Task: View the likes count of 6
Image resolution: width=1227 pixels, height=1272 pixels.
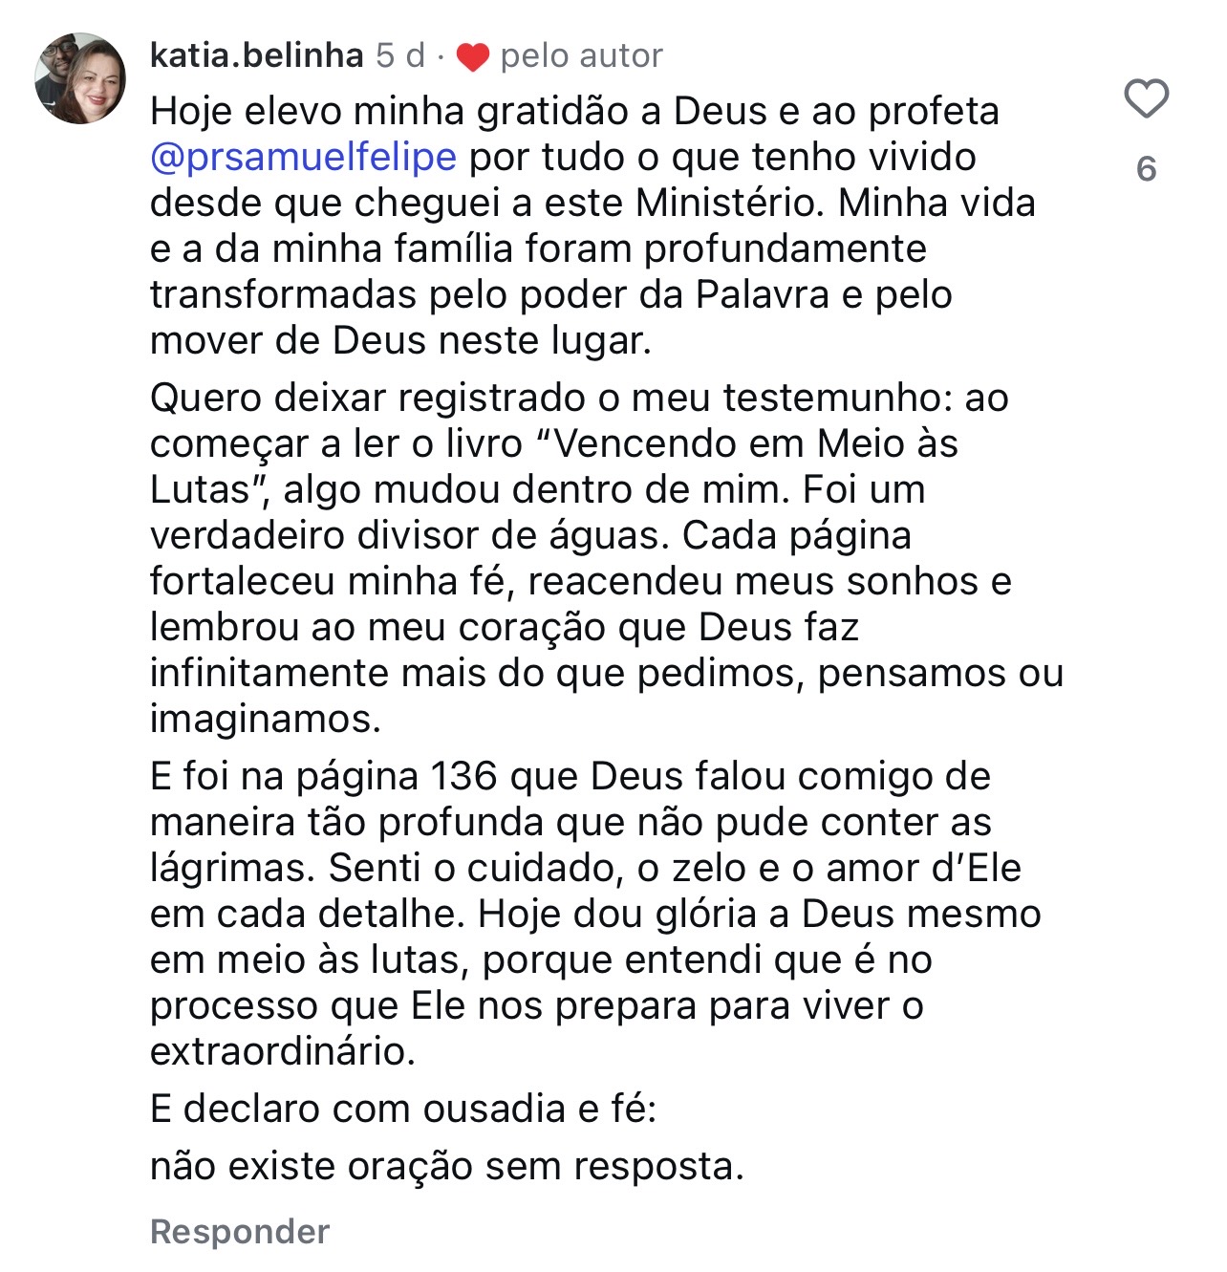Action: click(x=1146, y=169)
